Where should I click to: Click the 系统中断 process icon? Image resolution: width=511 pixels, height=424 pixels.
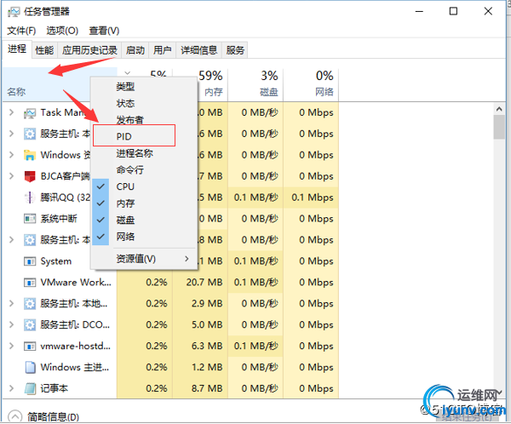pyautogui.click(x=30, y=219)
